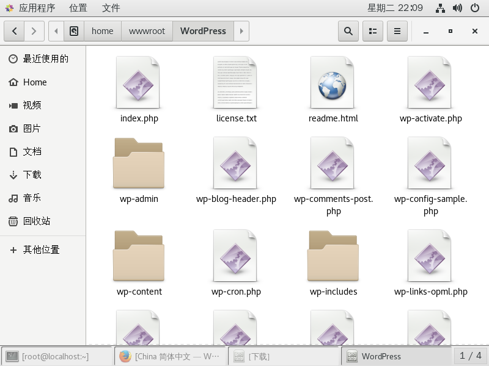
Task: Go back with the left arrow button
Action: pos(14,31)
